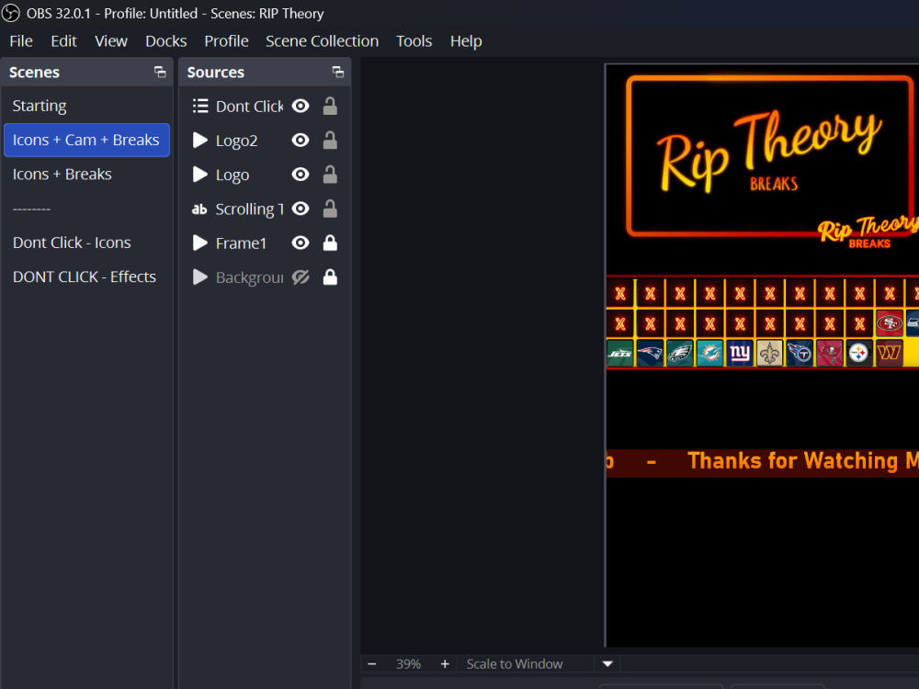Click the OBS logo in title bar
The image size is (919, 689).
tap(10, 13)
